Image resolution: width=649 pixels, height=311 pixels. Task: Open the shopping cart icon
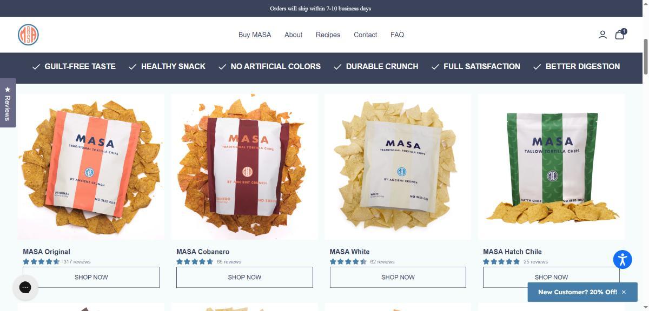(x=620, y=35)
